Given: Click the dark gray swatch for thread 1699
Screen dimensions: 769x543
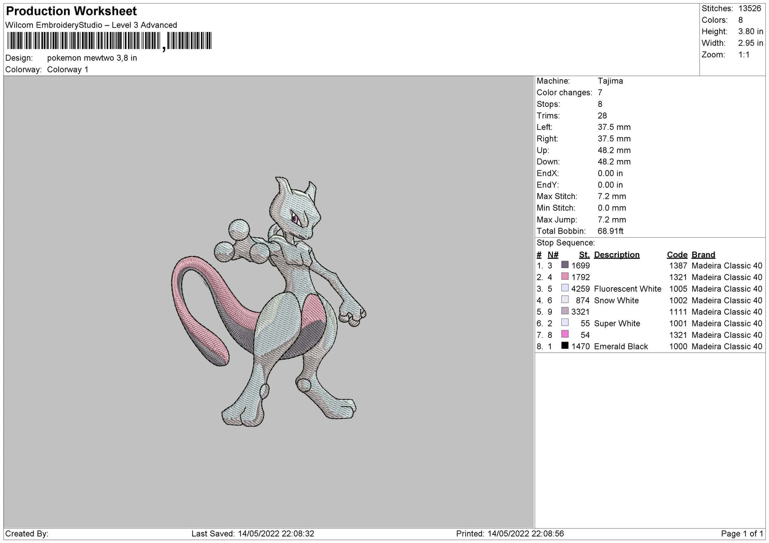Looking at the screenshot, I should pyautogui.click(x=565, y=265).
